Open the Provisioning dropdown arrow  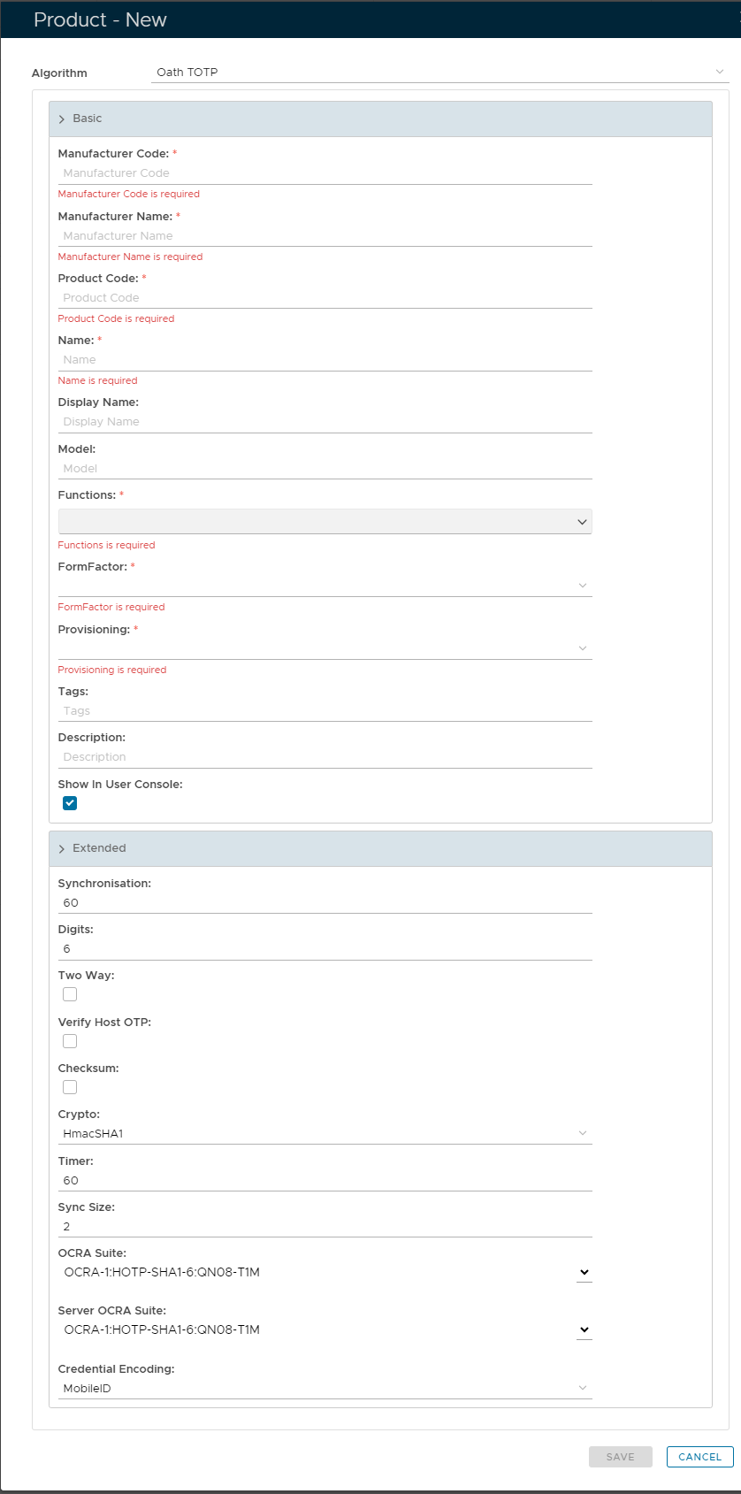click(582, 648)
